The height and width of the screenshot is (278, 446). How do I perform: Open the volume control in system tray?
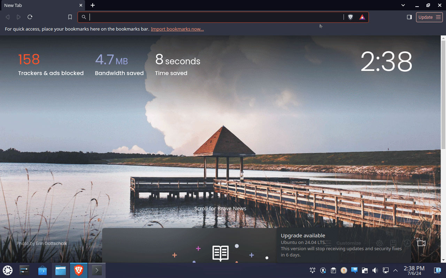pos(375,270)
